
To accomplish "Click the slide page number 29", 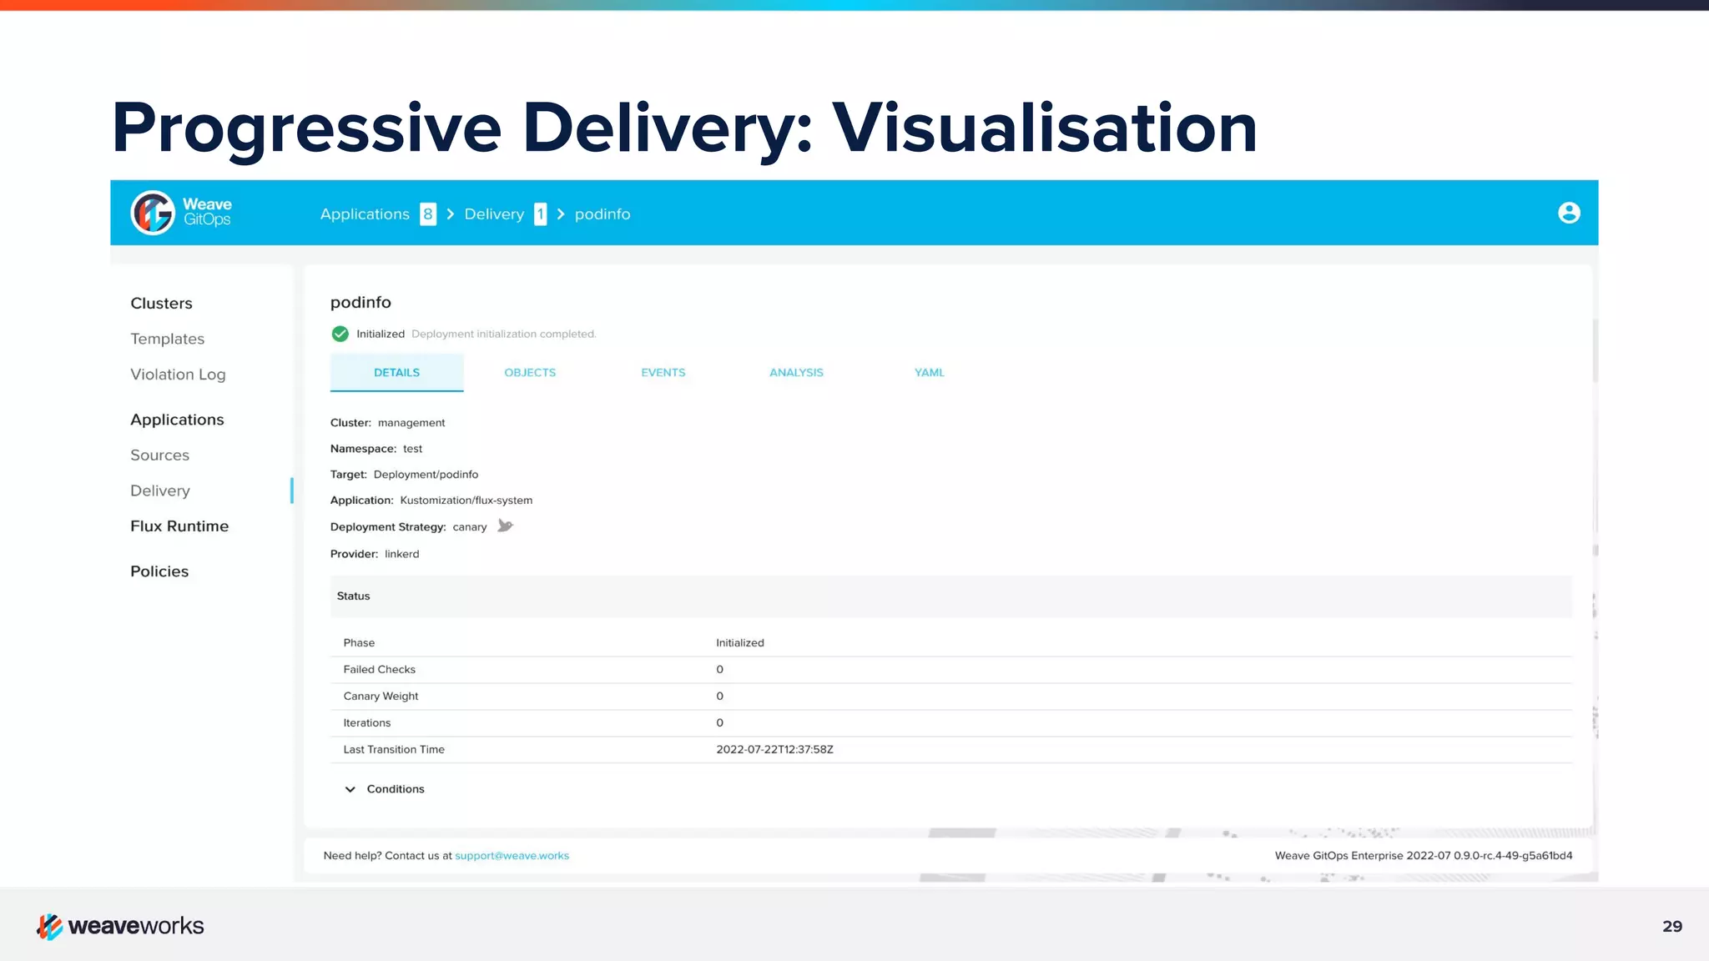I will click(x=1672, y=927).
